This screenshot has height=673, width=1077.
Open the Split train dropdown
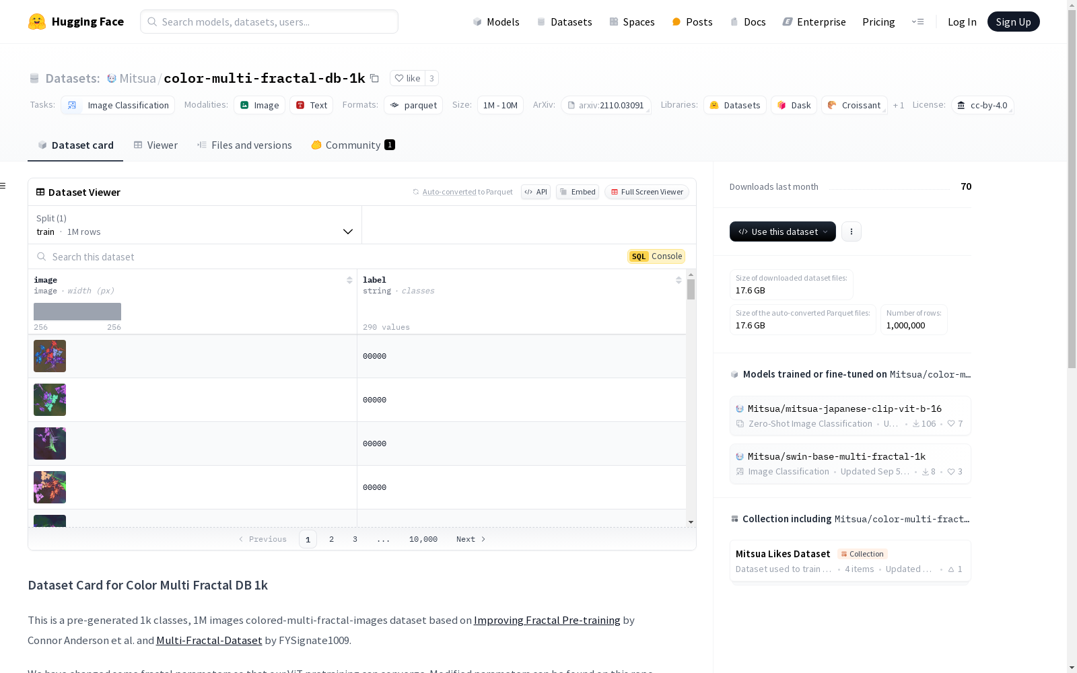pos(195,225)
